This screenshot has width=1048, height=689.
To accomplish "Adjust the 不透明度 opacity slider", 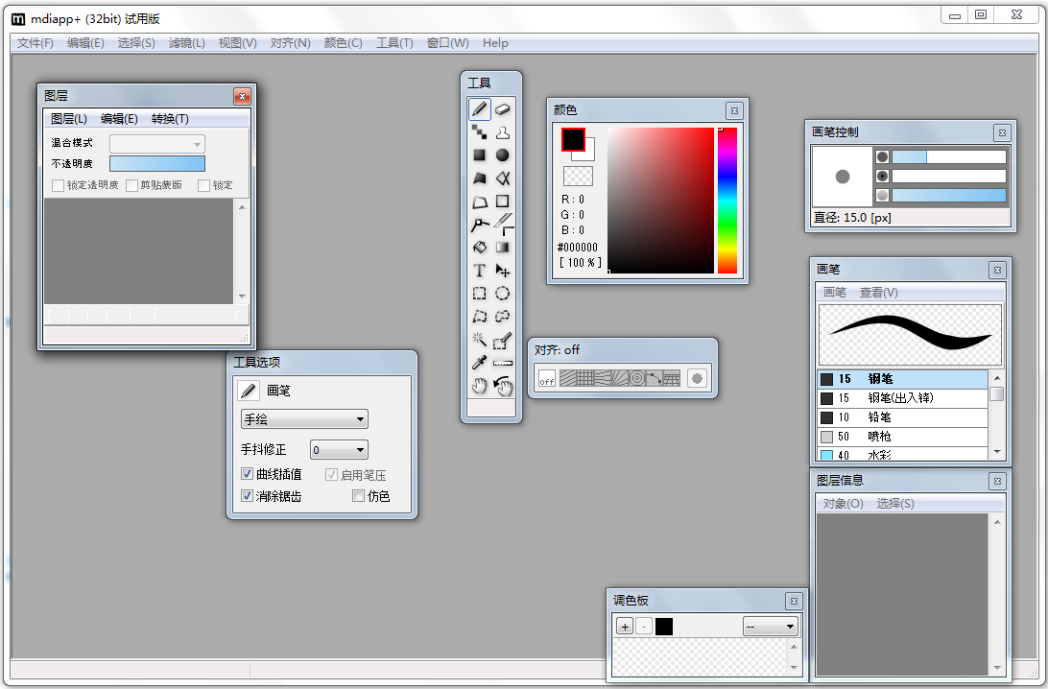I will pos(157,164).
